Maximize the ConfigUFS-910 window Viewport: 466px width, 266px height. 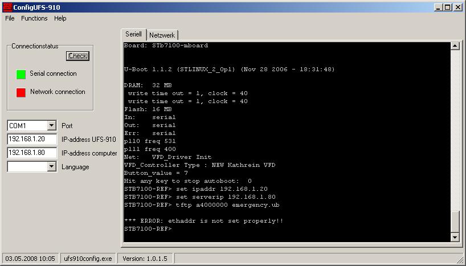(x=448, y=7)
